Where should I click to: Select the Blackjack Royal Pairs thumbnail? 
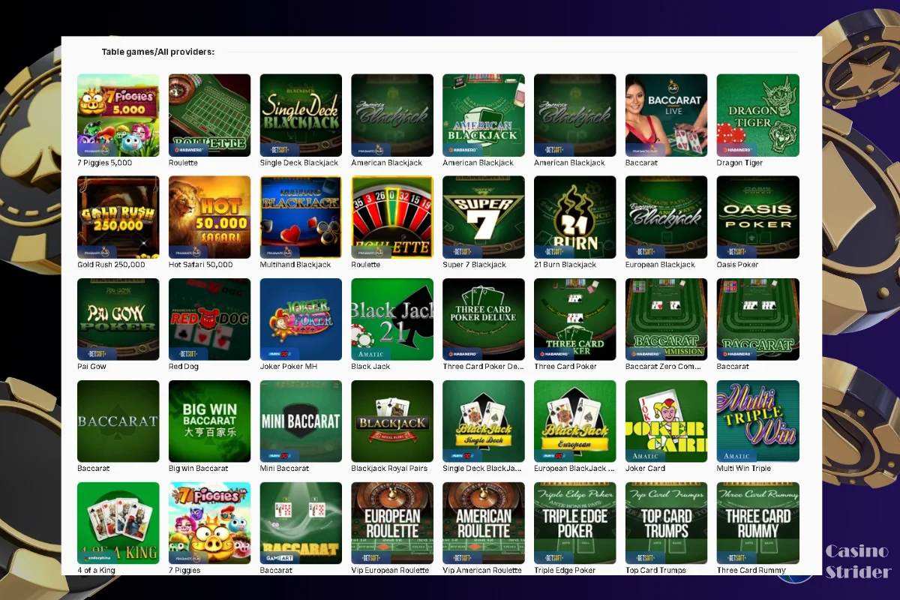click(x=392, y=421)
